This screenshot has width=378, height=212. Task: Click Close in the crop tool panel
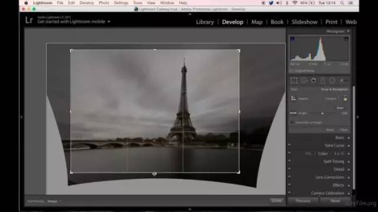pyautogui.click(x=344, y=130)
